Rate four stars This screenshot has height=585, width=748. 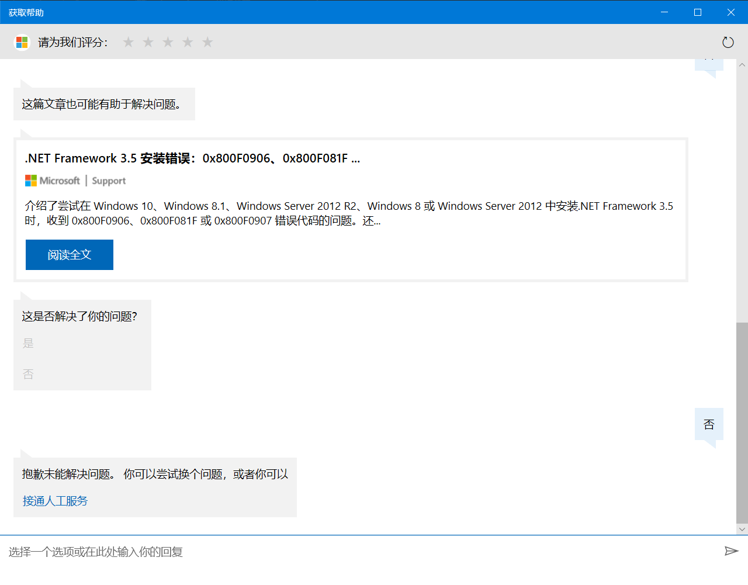pos(188,42)
